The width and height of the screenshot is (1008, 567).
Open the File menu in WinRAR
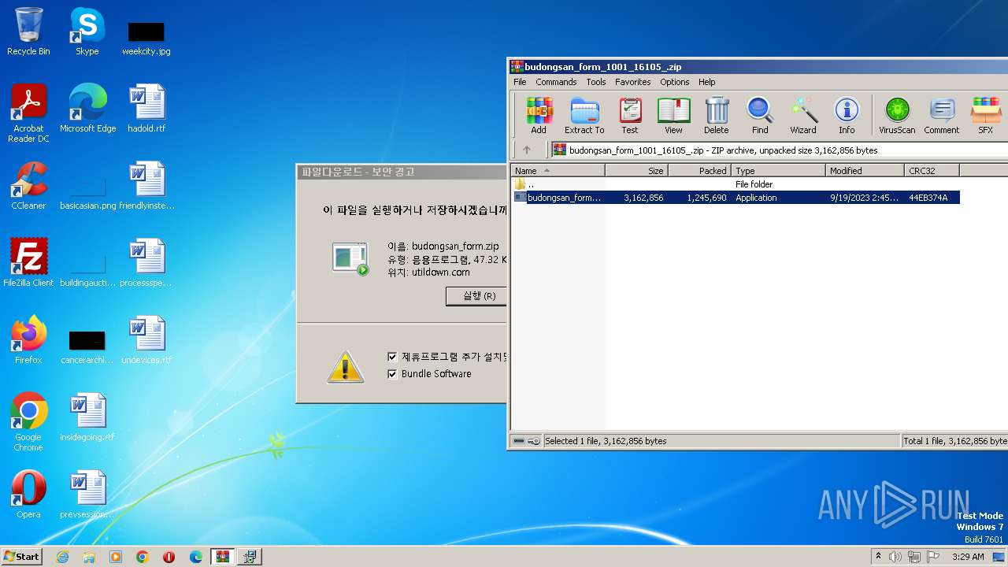point(520,82)
